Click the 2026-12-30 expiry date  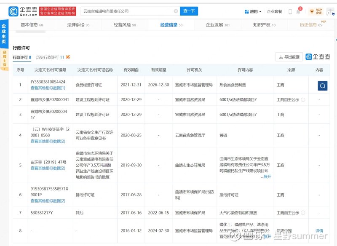click(x=159, y=85)
